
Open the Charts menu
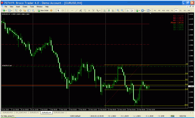(25, 7)
